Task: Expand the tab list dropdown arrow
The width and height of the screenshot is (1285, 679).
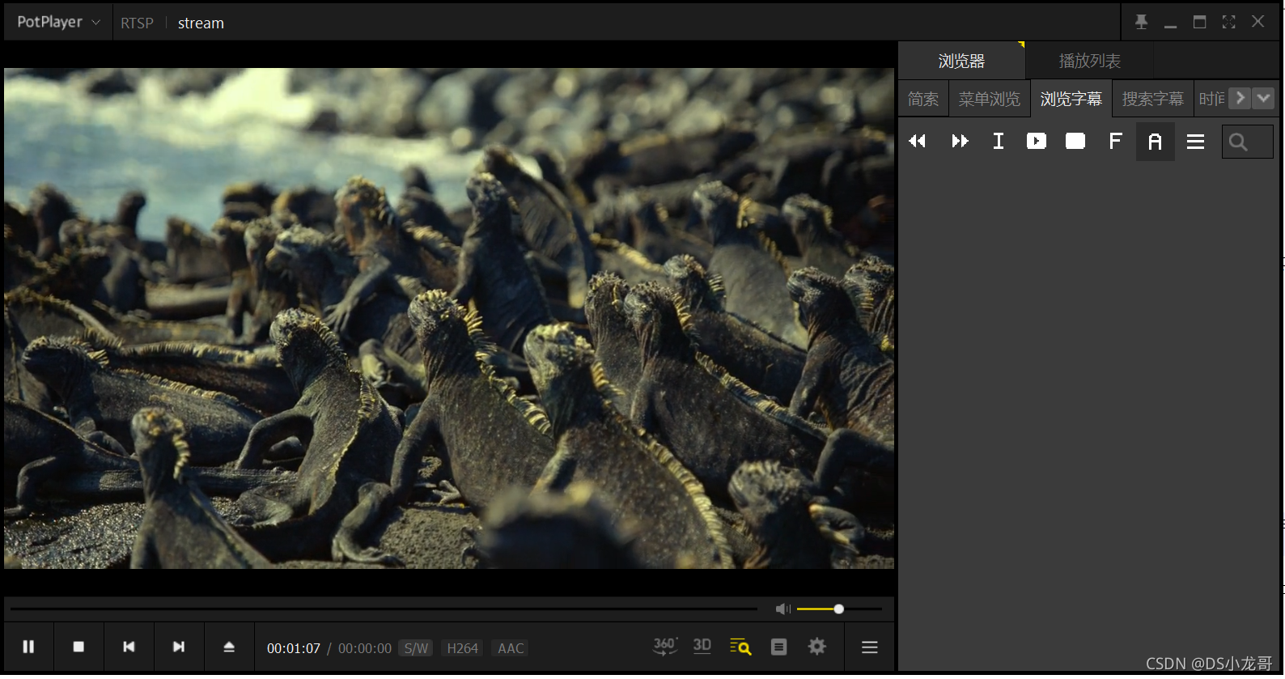Action: (x=1263, y=98)
